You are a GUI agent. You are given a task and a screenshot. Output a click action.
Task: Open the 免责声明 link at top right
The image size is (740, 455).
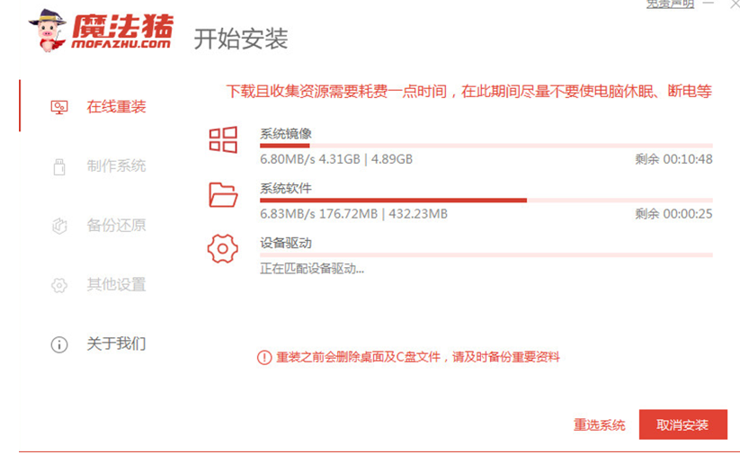[x=670, y=4]
